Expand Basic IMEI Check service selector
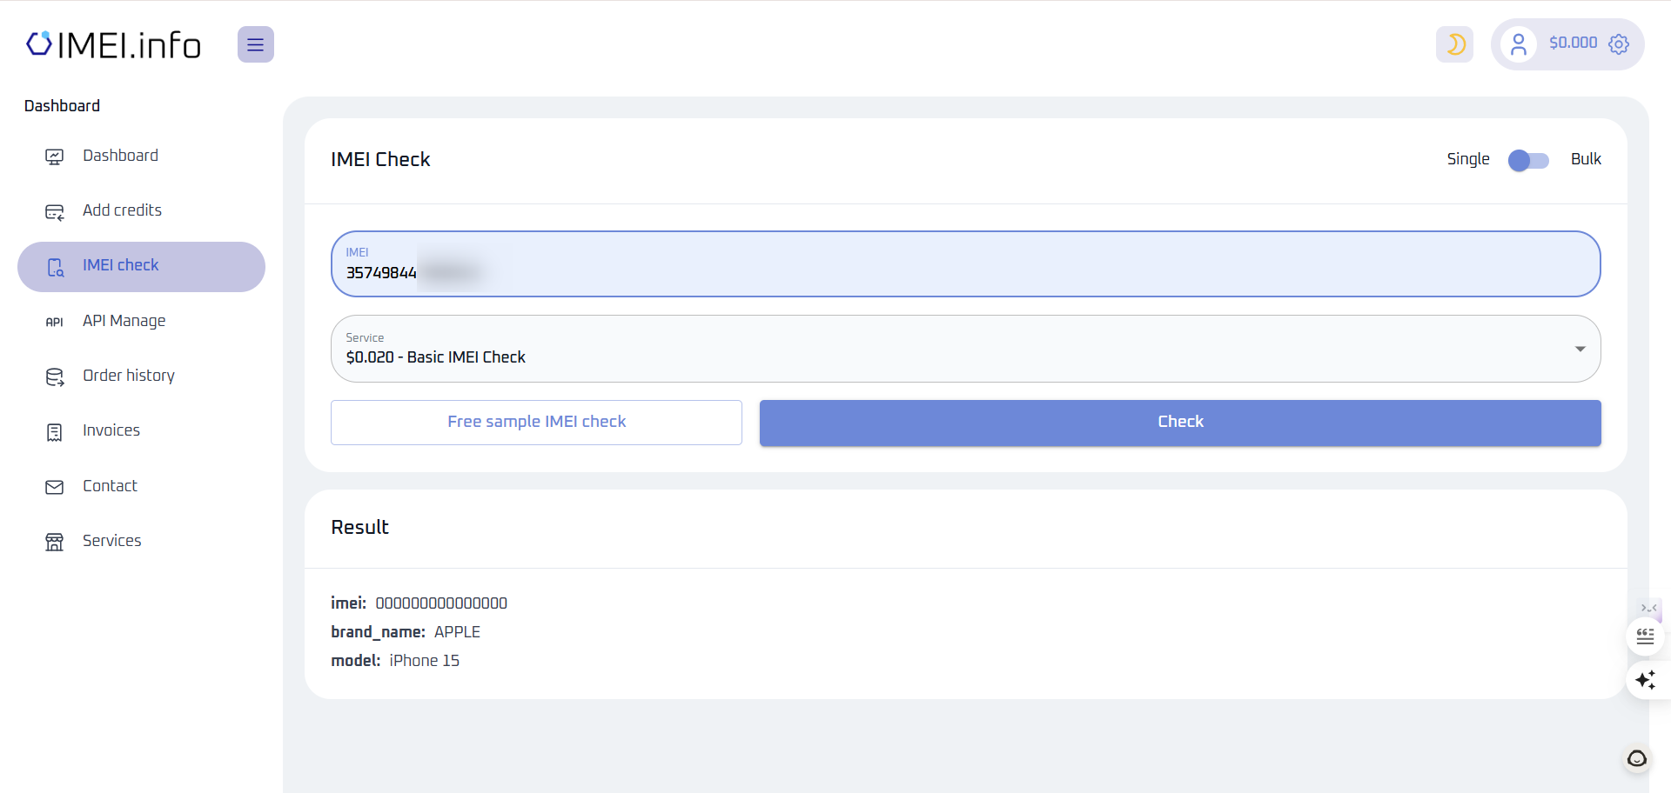 point(957,349)
